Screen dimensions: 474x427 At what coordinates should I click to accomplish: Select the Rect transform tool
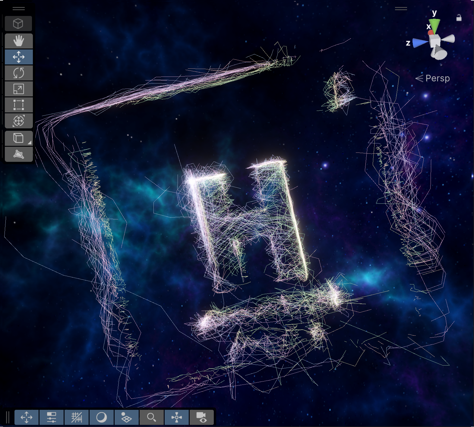click(19, 105)
